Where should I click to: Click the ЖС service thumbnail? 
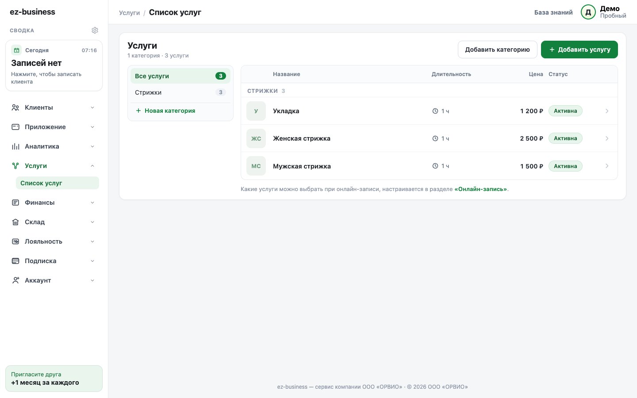[x=256, y=138]
